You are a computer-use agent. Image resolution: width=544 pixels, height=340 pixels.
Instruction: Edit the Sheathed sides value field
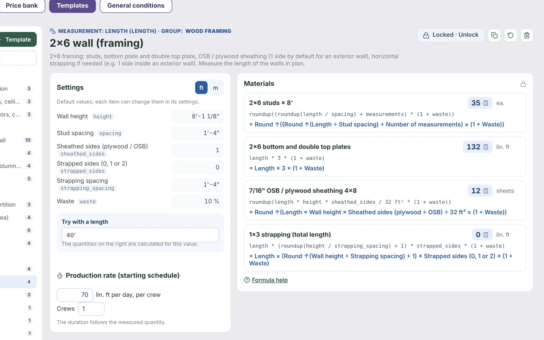point(198,150)
